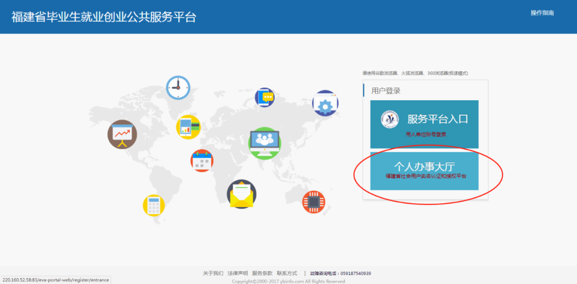Open the 法律声明 footer link
This screenshot has width=577, height=284.
coord(238,273)
